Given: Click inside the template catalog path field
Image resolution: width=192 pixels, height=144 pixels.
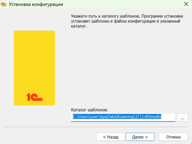Looking at the screenshot, I should coord(123,117).
